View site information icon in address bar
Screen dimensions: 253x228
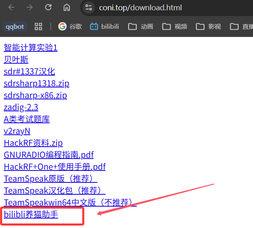click(x=89, y=7)
